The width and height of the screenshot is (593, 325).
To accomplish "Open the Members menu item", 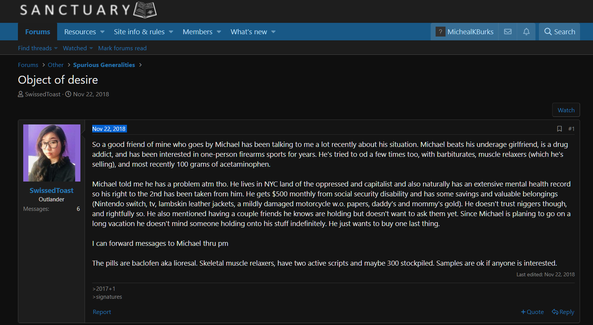I will pyautogui.click(x=197, y=32).
